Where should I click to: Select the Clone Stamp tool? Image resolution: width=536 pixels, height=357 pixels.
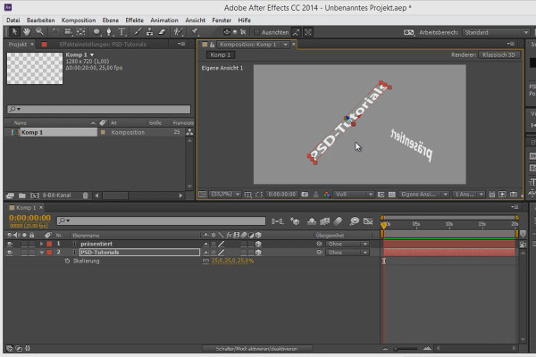point(150,32)
